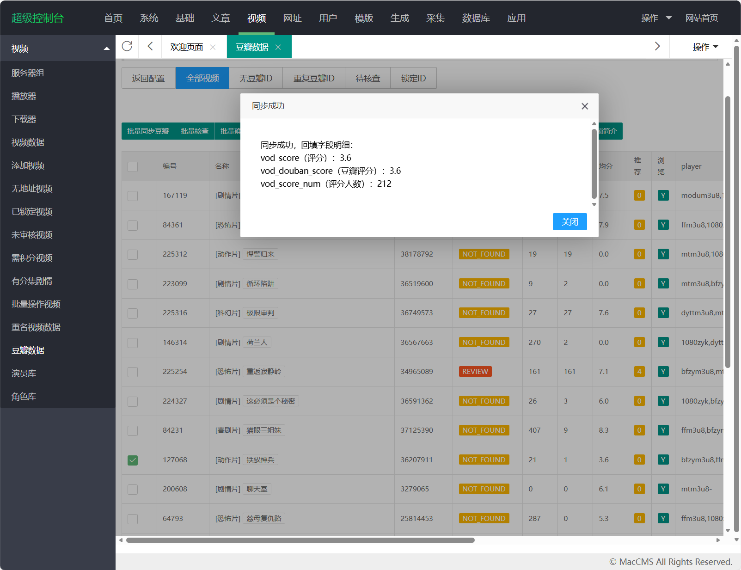Click the 批量同步豆瓣 button

coord(148,131)
